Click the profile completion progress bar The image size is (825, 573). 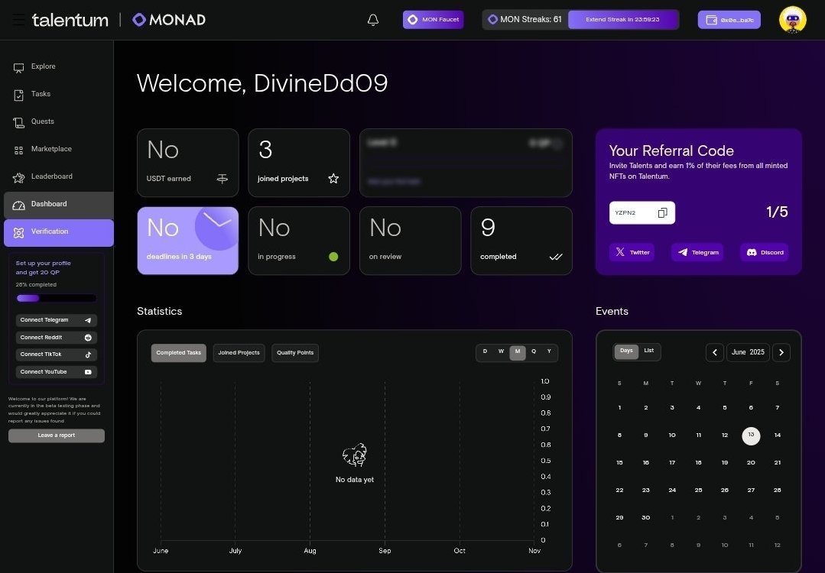(56, 298)
